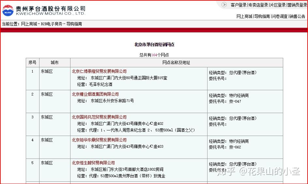Click breadcrumb text 网上商城 - B2B电子商务 - 导购指南

[52, 24]
